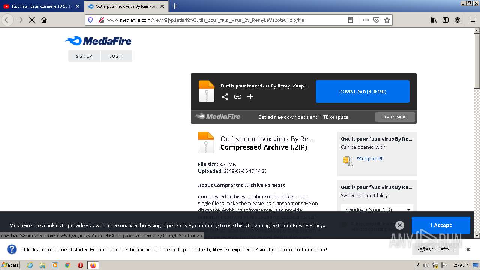Image resolution: width=480 pixels, height=270 pixels.
Task: Open page actions three-dot menu
Action: click(x=366, y=20)
